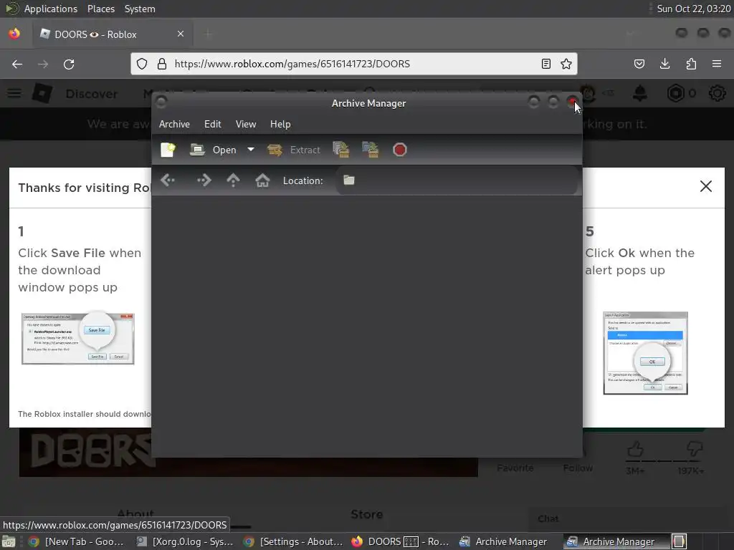Go to home location in Archive Manager
Viewport: 734px width, 550px height.
262,180
